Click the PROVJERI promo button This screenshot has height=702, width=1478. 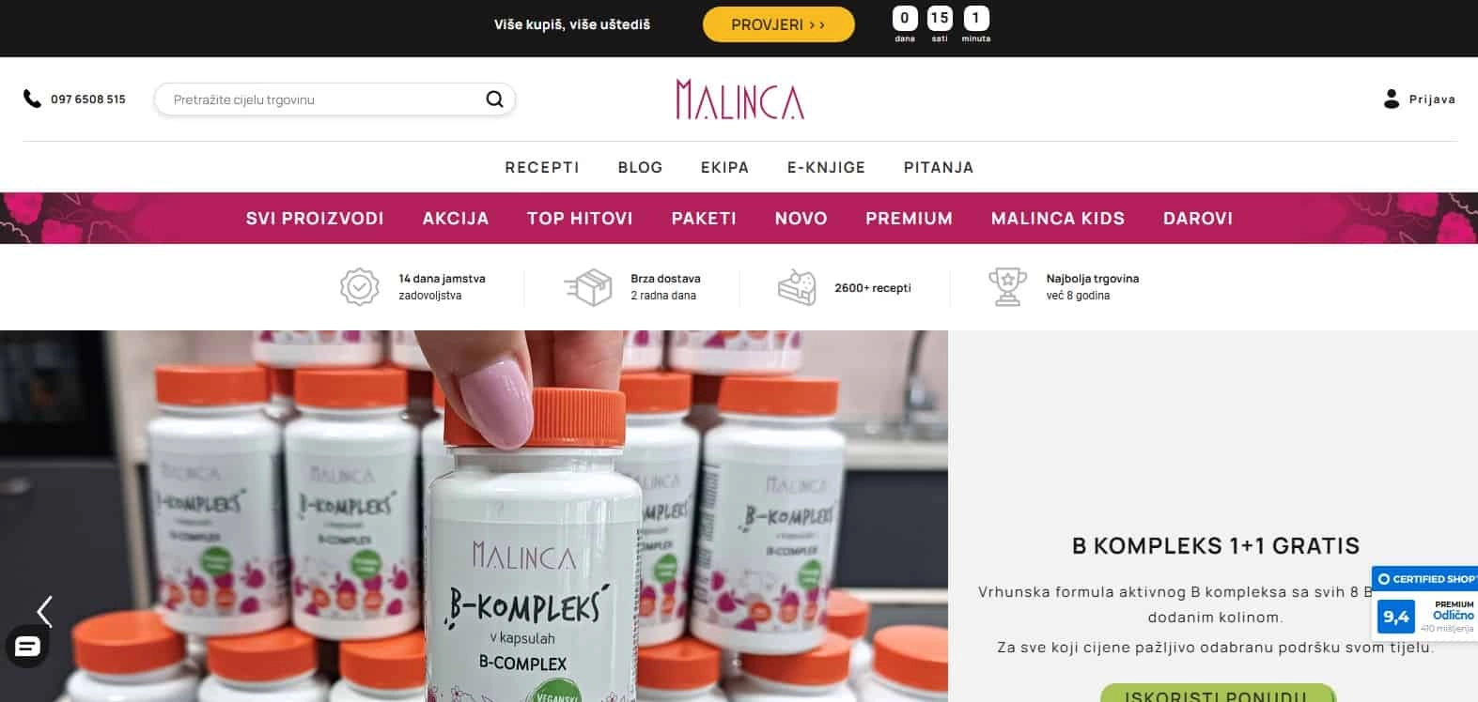(x=778, y=24)
